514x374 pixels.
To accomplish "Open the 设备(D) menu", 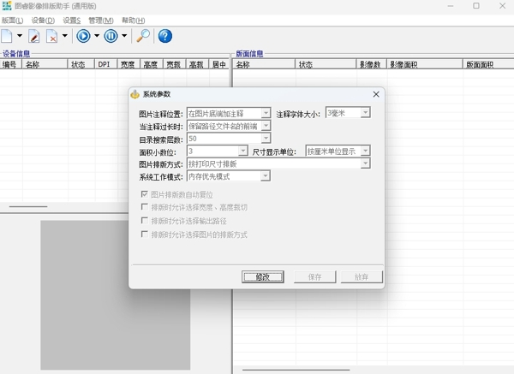I will click(x=42, y=20).
